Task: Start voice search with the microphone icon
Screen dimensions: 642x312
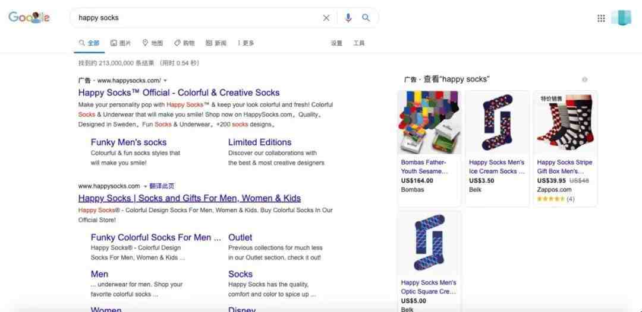Action: tap(348, 18)
